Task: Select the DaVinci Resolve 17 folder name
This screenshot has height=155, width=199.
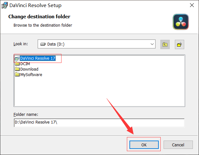Action: pyautogui.click(x=38, y=58)
